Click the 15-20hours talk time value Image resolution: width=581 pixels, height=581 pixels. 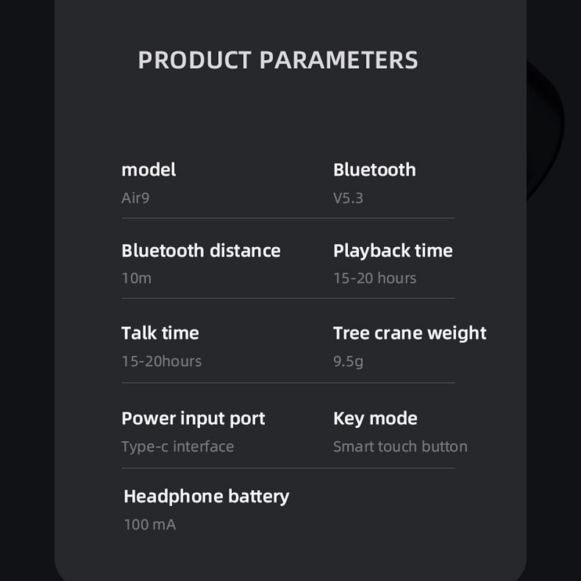pyautogui.click(x=161, y=361)
